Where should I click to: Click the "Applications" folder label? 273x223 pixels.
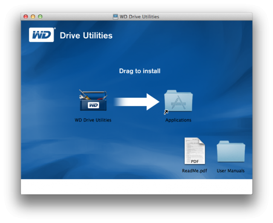[x=178, y=120]
